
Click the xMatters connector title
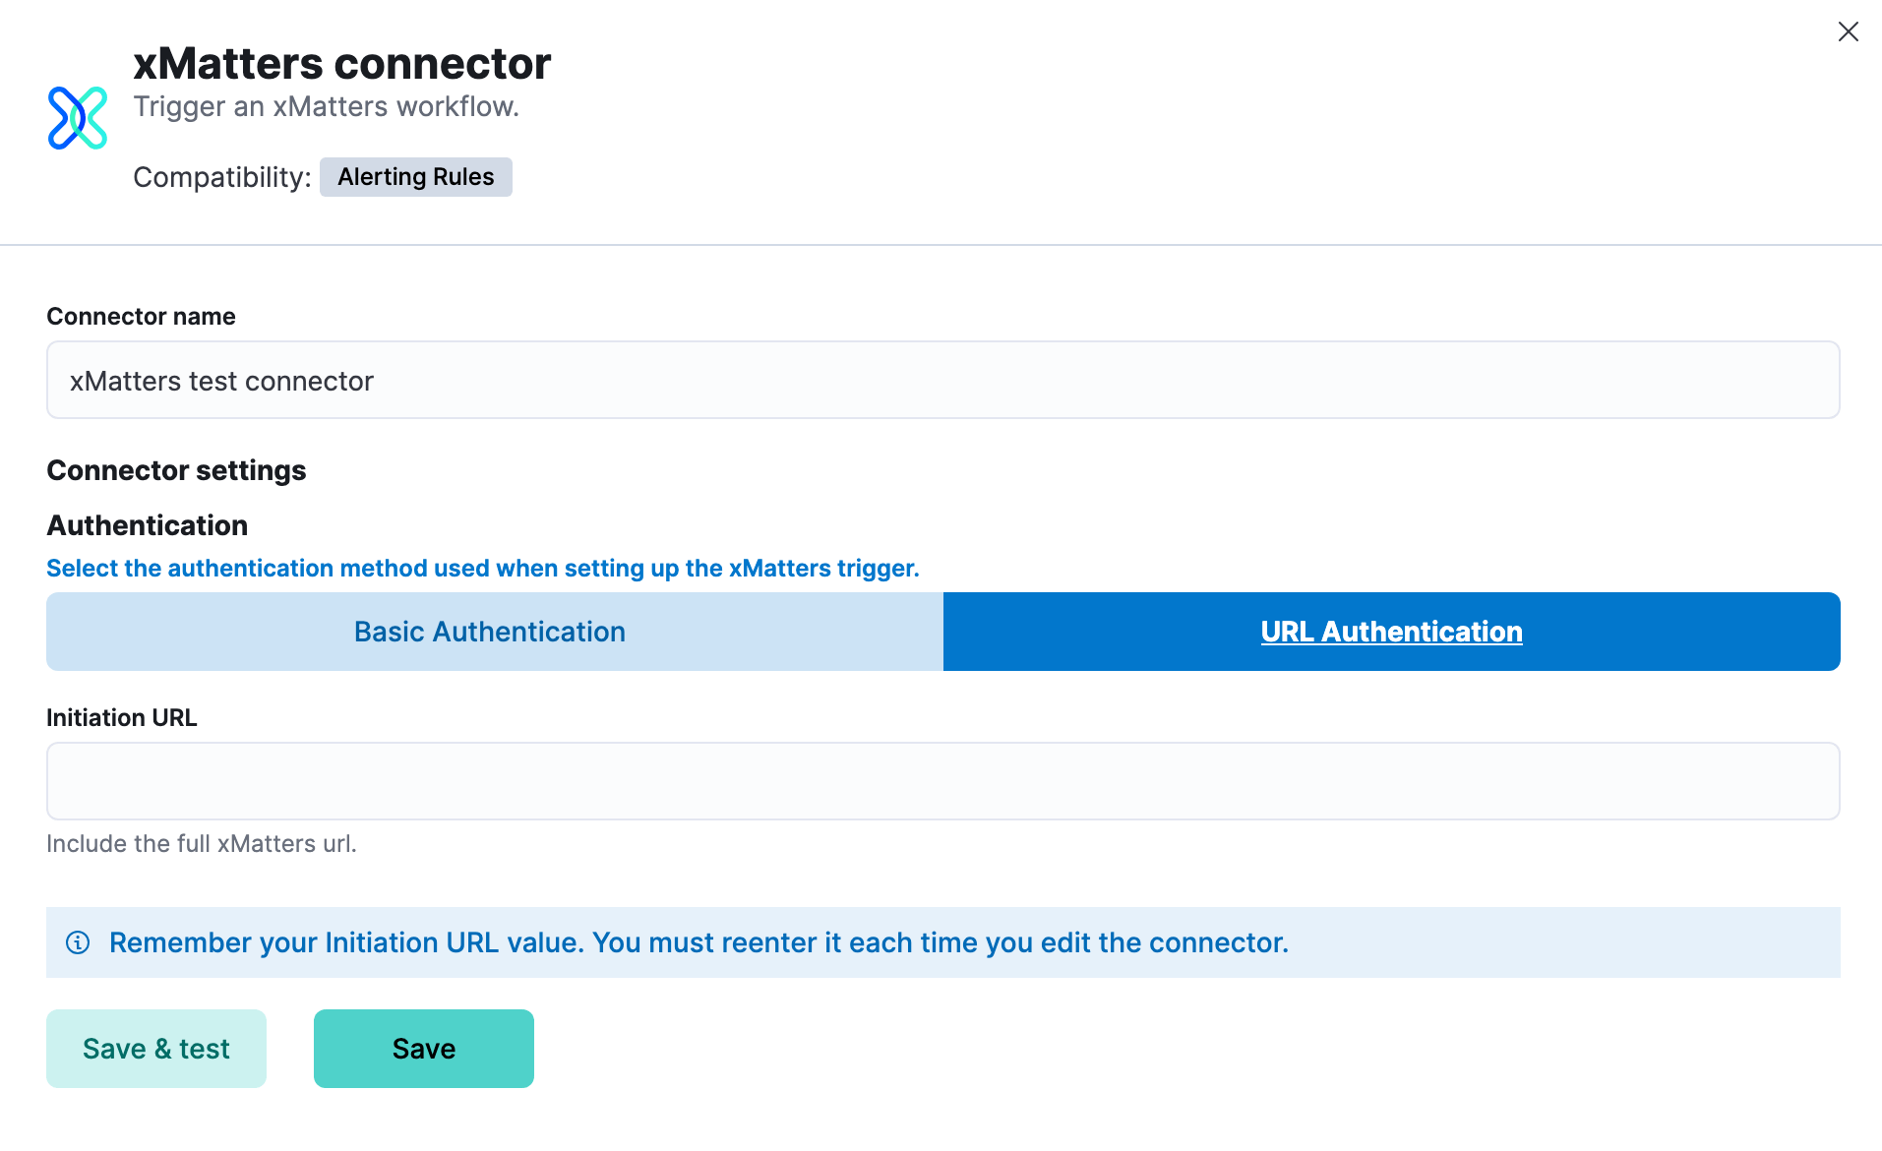tap(341, 62)
